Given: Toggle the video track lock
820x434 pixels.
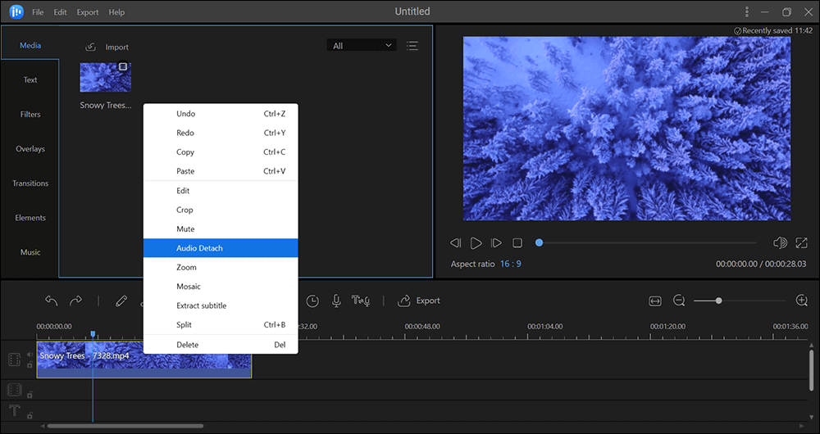Looking at the screenshot, I should 30,365.
